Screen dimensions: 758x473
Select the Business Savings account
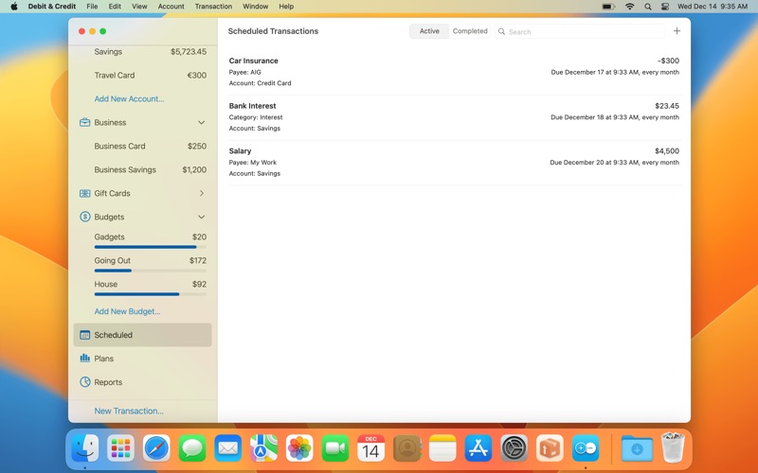click(x=143, y=170)
